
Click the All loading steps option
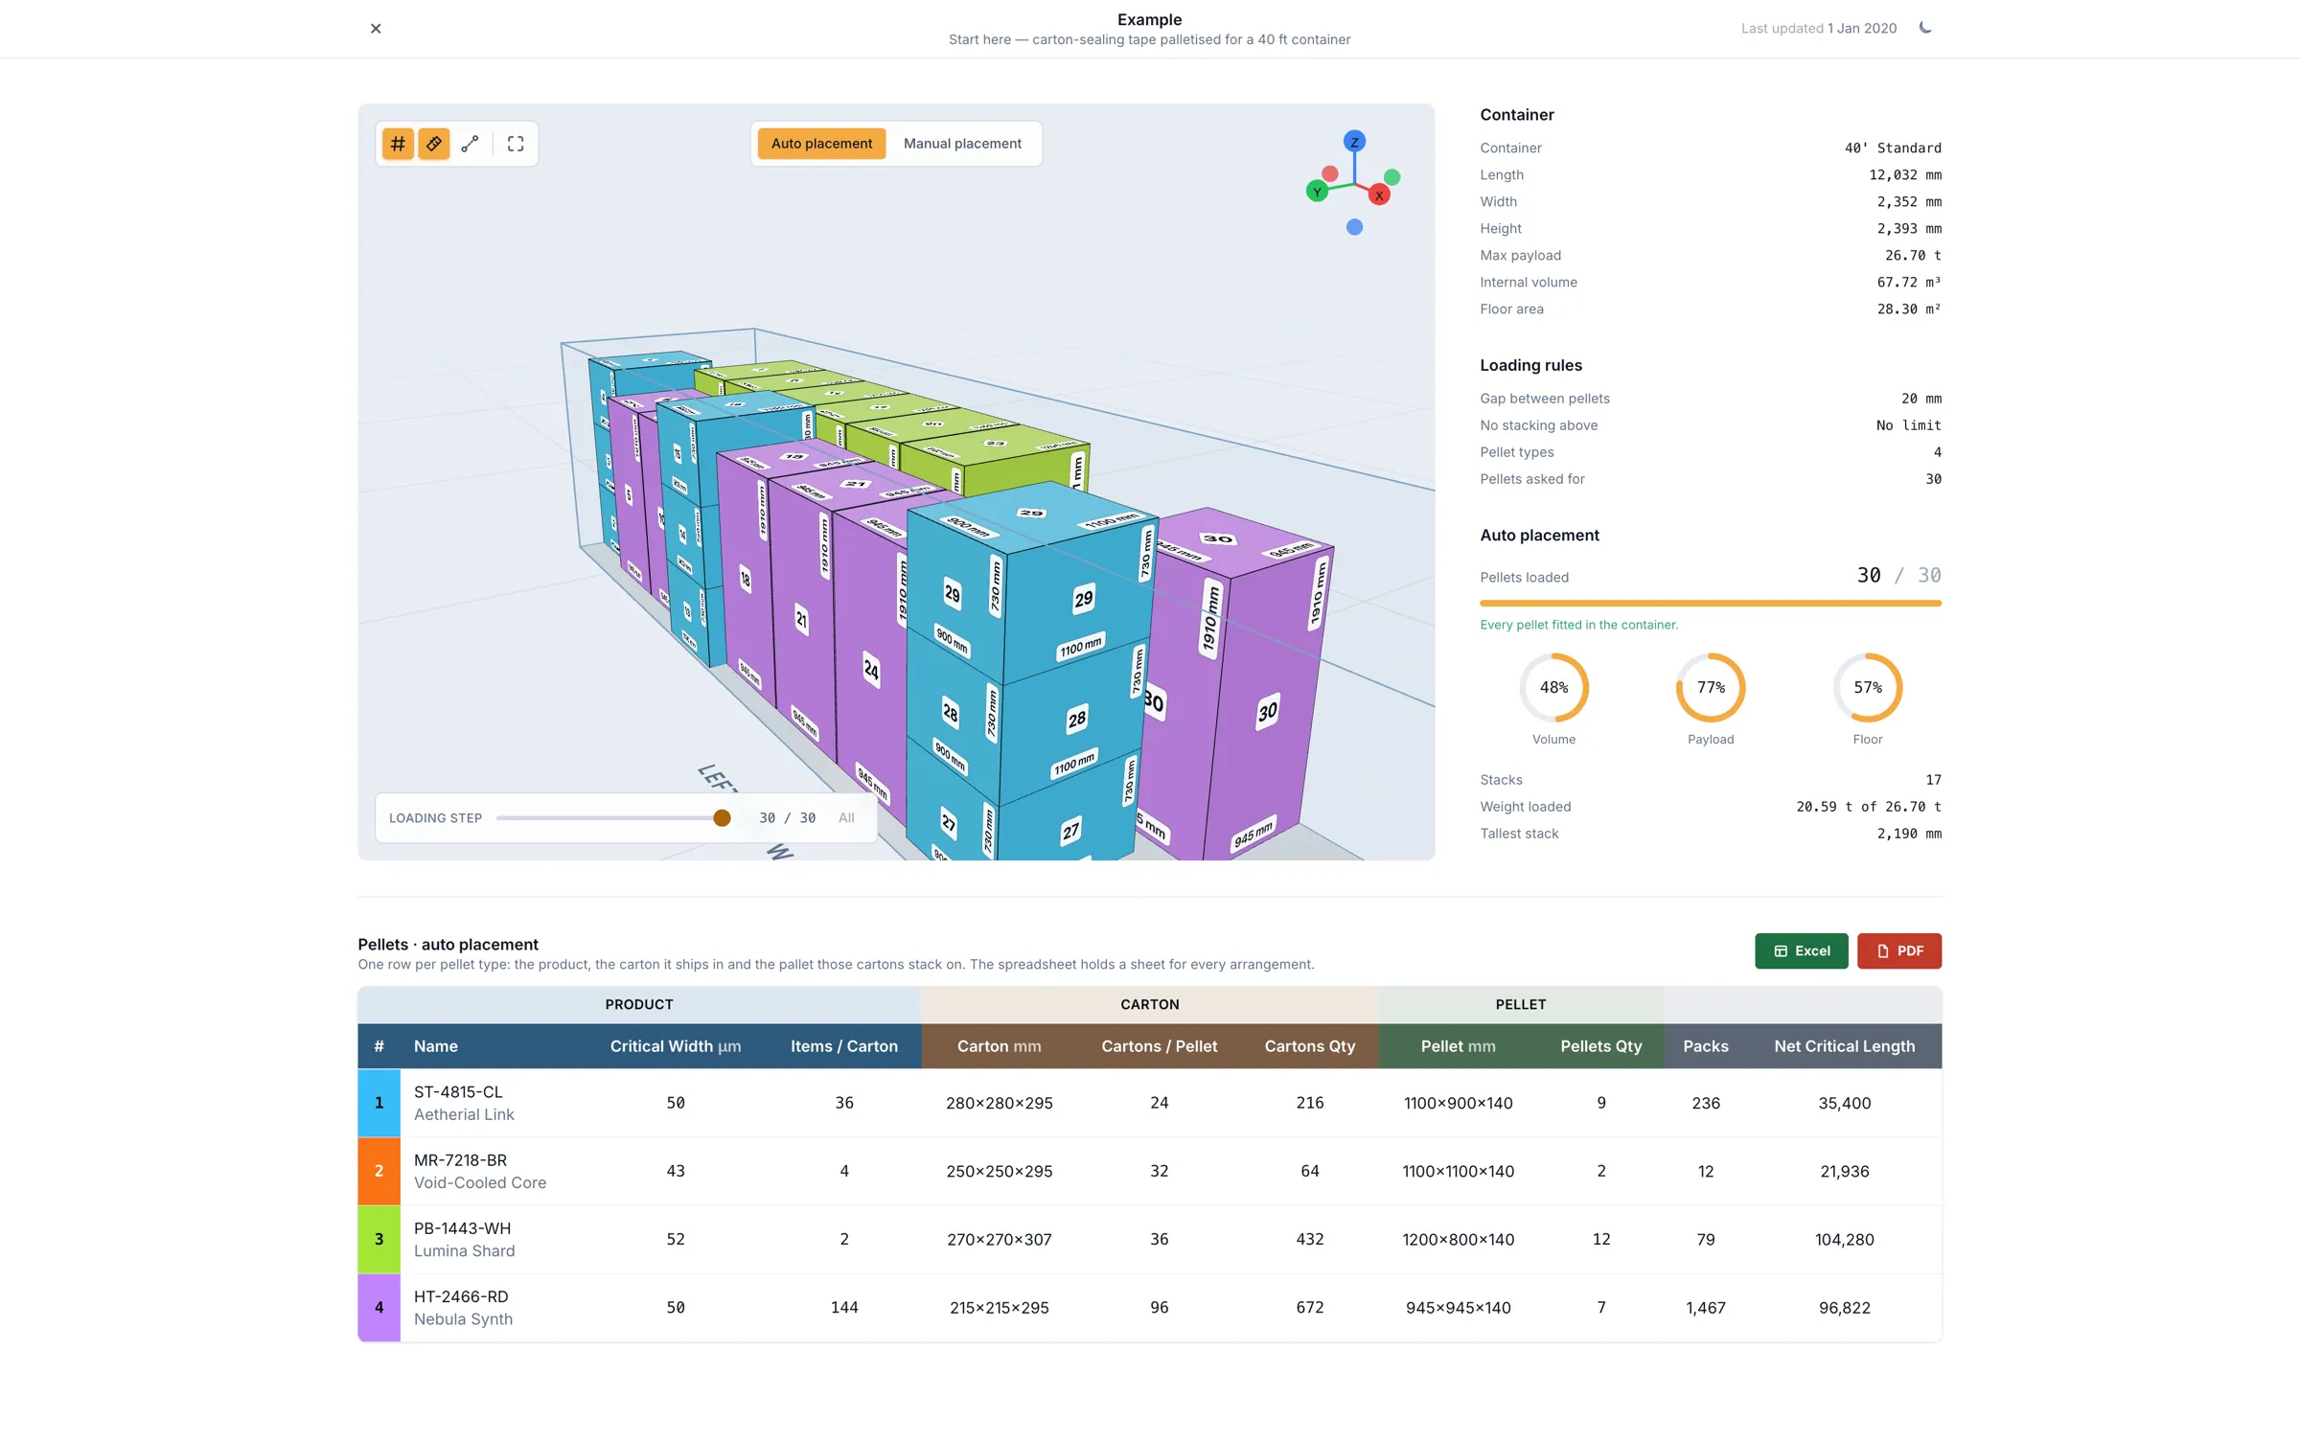[846, 817]
